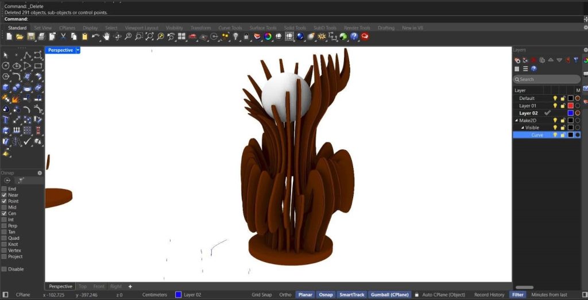Screen dimensions: 588x300
Task: Click the Layers filter funnel icon
Action: [575, 60]
